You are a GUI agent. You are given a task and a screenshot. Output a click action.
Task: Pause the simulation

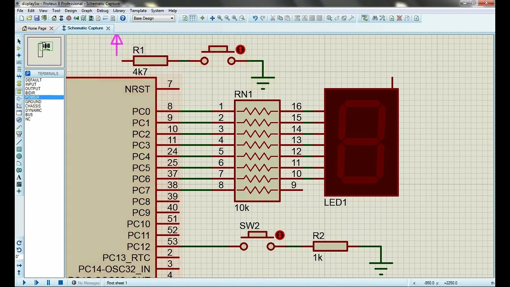(48, 283)
